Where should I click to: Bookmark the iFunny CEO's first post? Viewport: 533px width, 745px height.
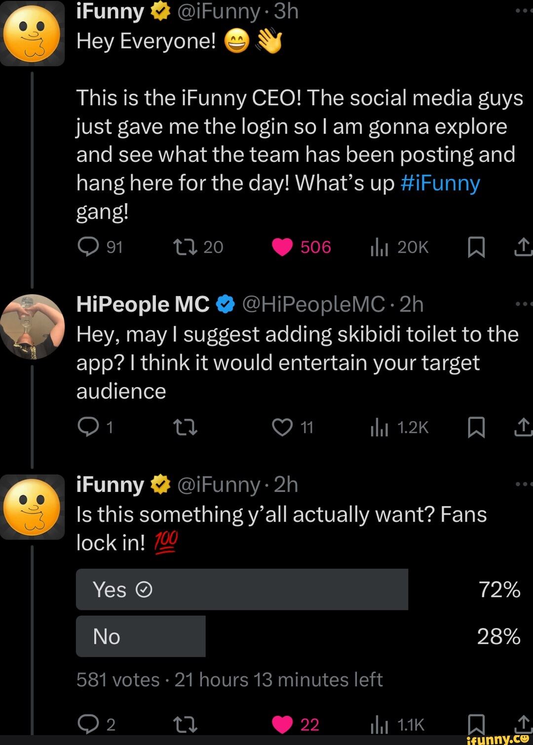[x=477, y=248]
